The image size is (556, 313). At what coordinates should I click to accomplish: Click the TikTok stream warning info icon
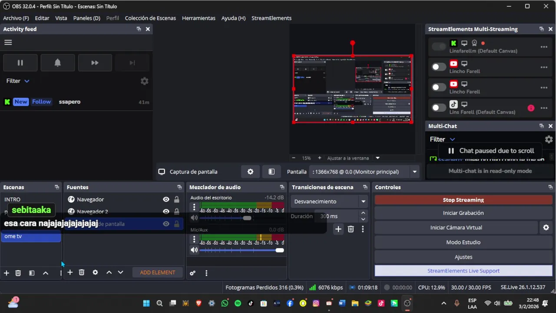click(531, 108)
